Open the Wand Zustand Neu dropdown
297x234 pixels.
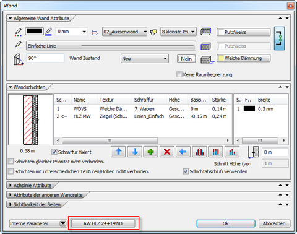click(145, 59)
